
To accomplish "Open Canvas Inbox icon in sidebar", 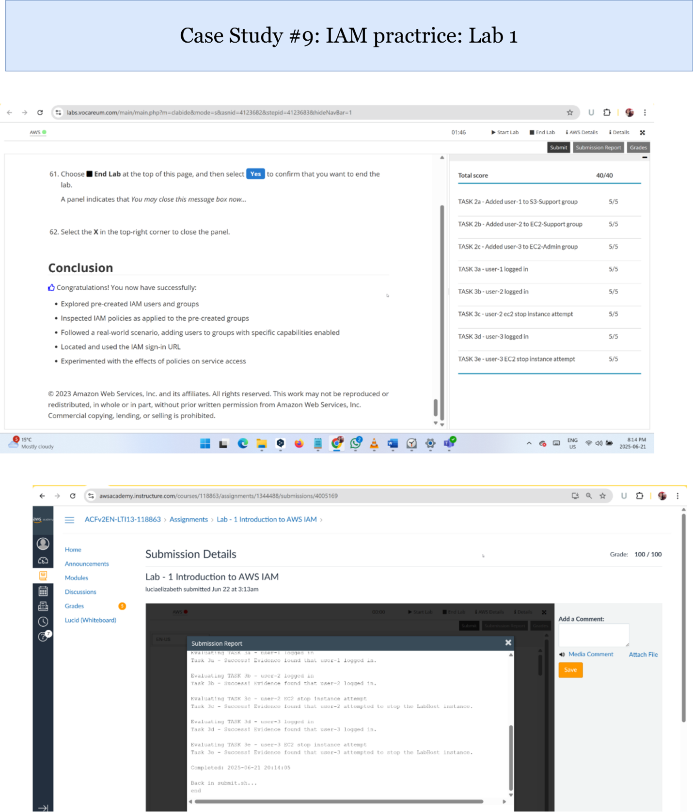I will click(x=43, y=606).
